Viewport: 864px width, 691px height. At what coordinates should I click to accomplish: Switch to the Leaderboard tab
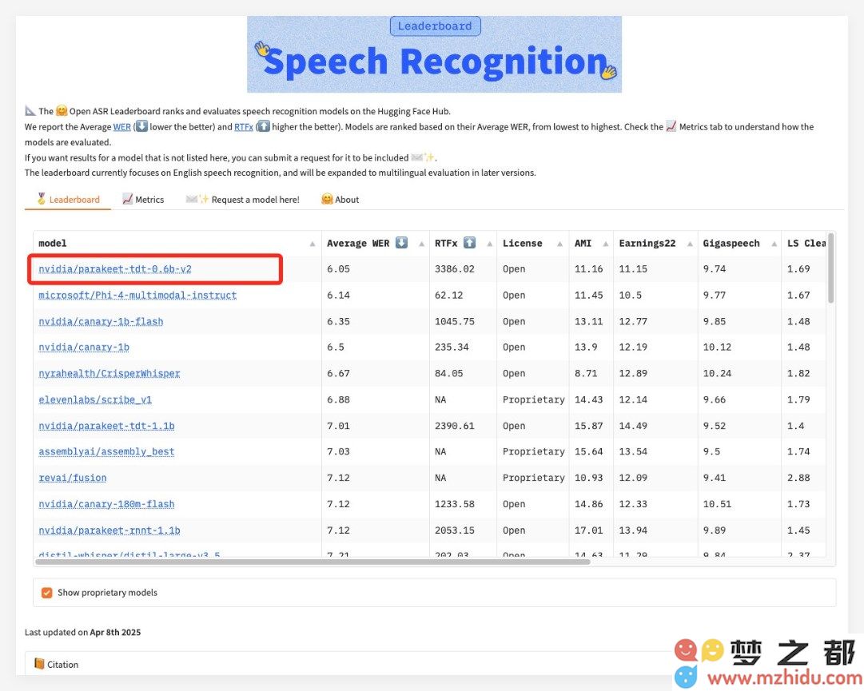(x=68, y=200)
